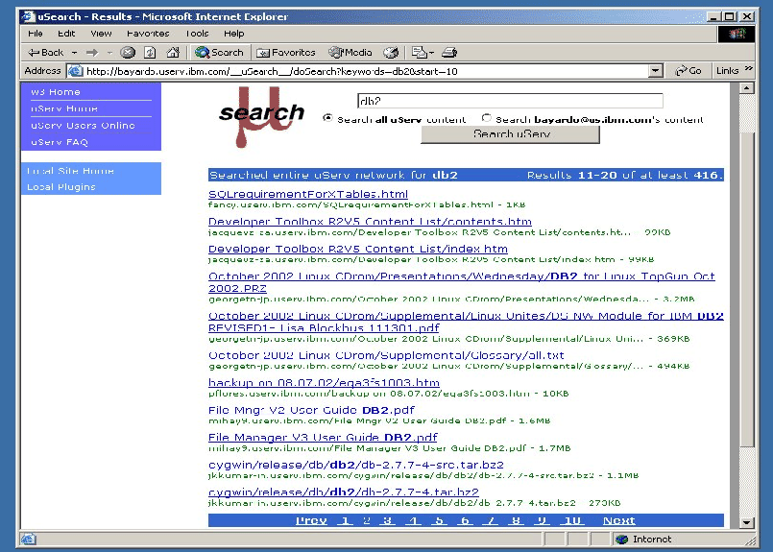Open DB2 for Linux TopGun PRZ result

tap(462, 282)
